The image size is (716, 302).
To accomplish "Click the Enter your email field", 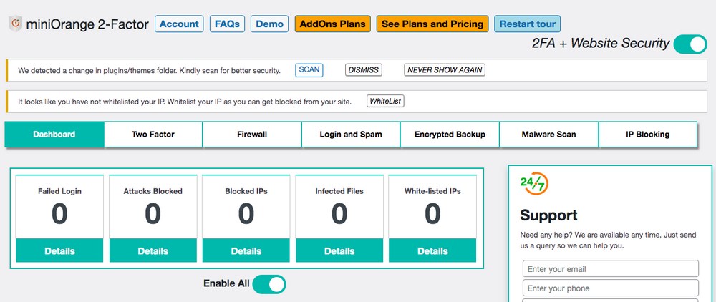I will coord(611,268).
